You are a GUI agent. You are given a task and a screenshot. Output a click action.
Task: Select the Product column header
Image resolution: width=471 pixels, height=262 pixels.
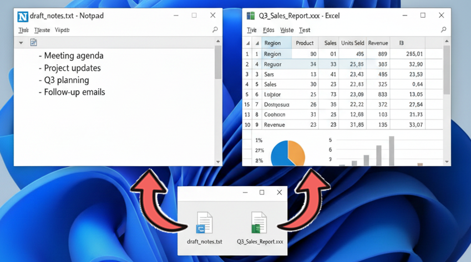(305, 43)
